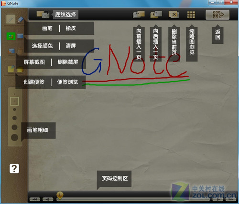The image size is (239, 204).
Task: Click the page navigation slider track
Action: (x=133, y=199)
